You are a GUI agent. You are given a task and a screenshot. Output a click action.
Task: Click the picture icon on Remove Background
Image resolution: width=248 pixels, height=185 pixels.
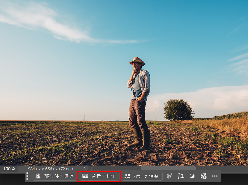[x=85, y=176]
